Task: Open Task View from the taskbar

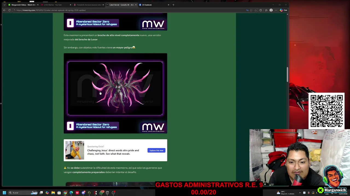Action: [41, 193]
